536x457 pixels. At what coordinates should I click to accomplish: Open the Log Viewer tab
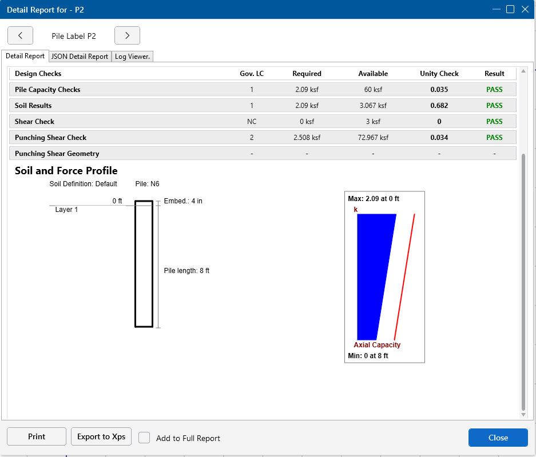point(132,57)
